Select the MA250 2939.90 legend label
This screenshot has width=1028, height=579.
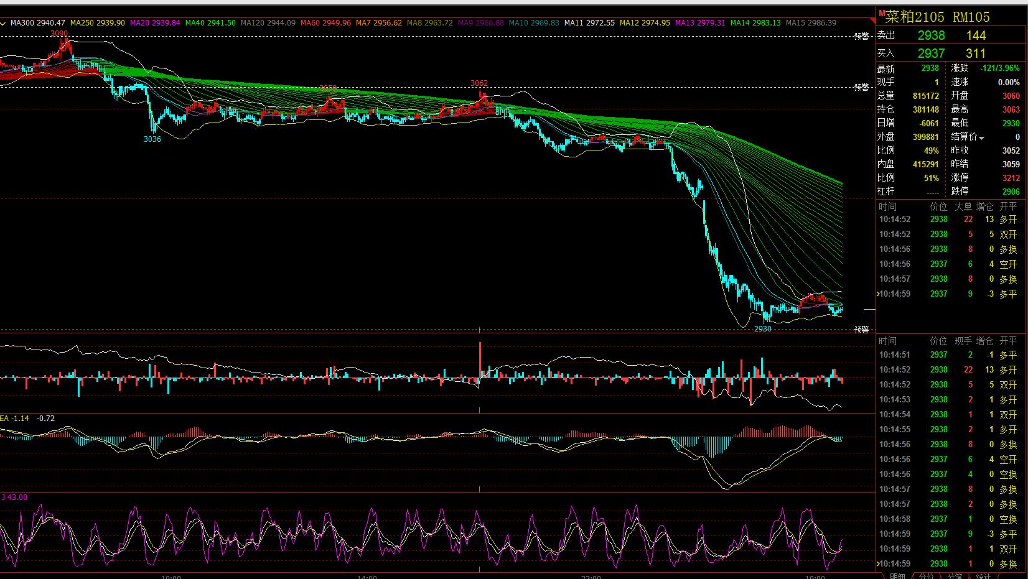pos(98,23)
